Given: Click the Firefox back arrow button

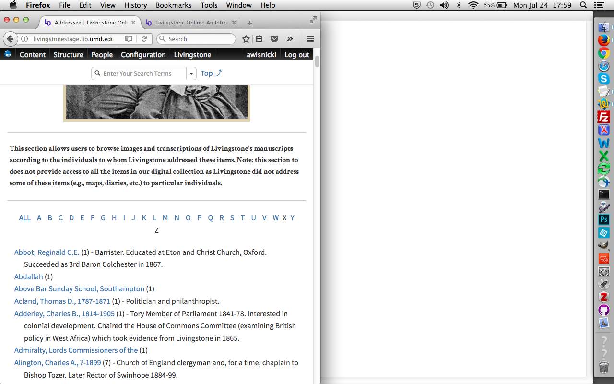Looking at the screenshot, I should tap(11, 39).
